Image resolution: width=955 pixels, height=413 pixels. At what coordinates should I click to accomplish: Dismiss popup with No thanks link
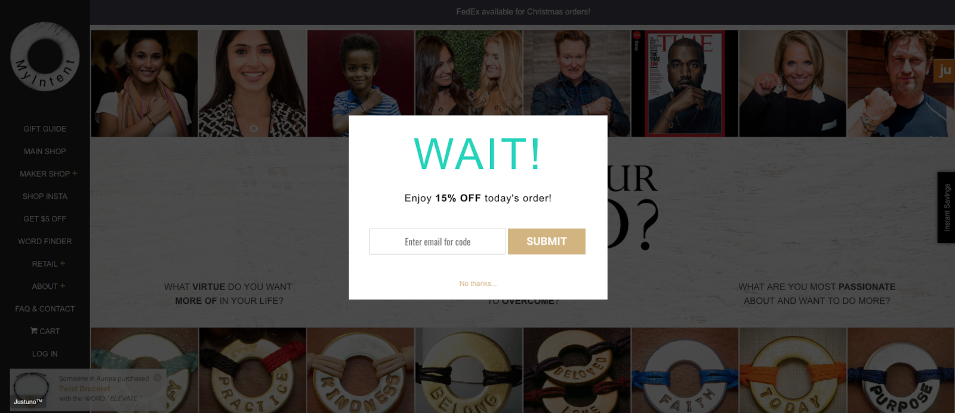click(478, 283)
